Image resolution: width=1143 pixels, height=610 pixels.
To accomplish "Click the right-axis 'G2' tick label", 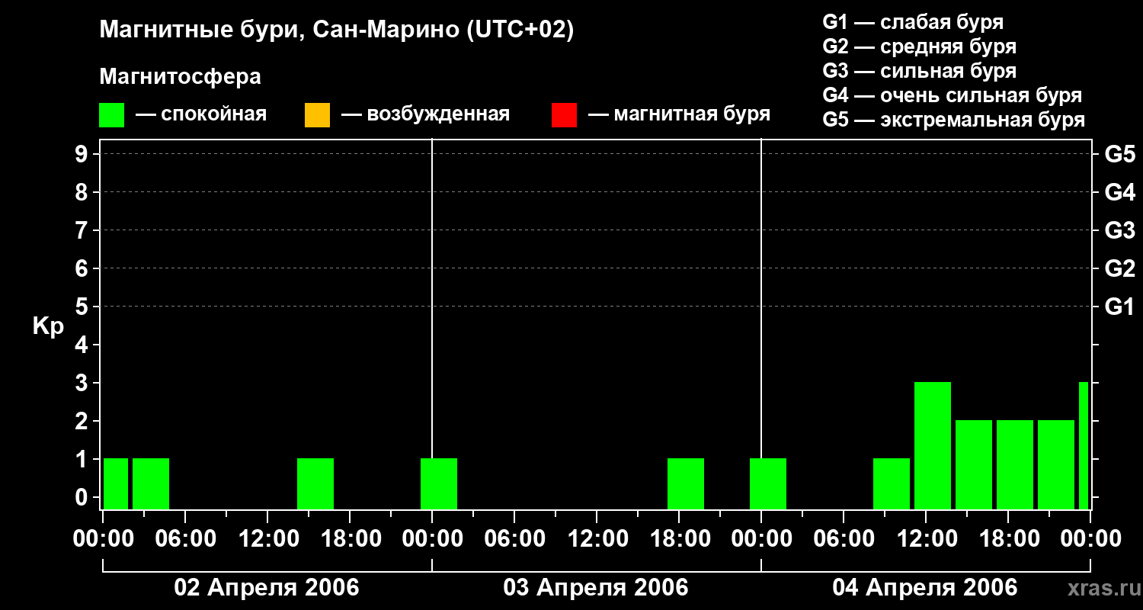I will (x=1120, y=268).
